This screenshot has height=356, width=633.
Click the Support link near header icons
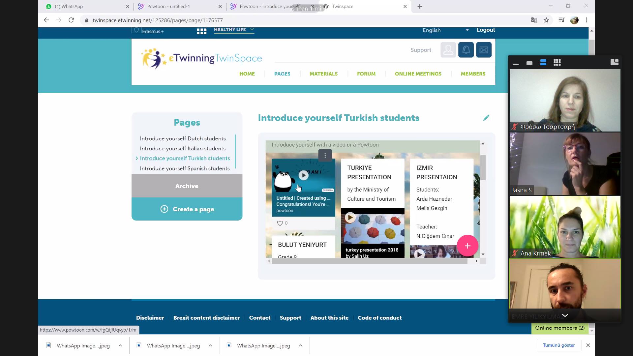pyautogui.click(x=421, y=50)
